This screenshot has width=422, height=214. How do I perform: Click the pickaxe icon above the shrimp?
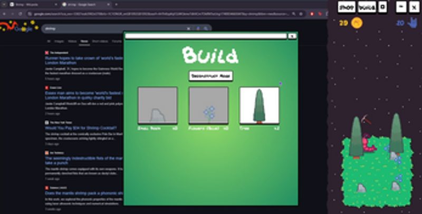(367, 121)
